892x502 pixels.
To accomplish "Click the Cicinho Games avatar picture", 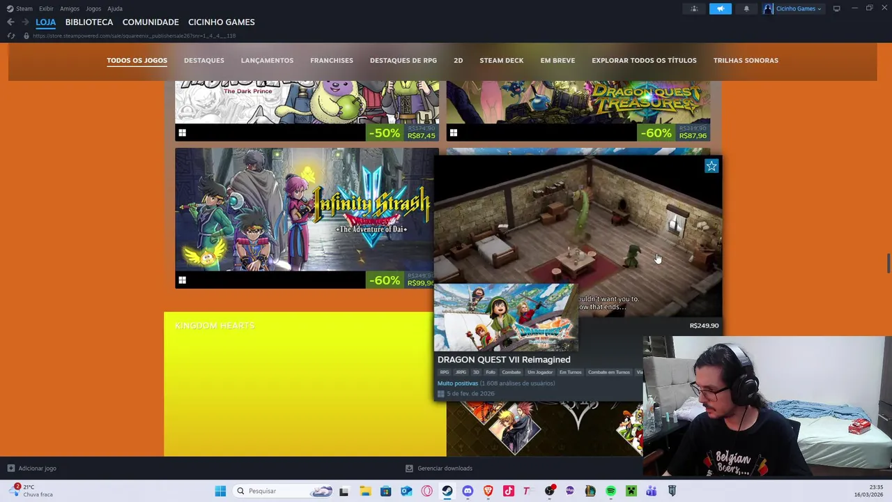I will coord(768,8).
